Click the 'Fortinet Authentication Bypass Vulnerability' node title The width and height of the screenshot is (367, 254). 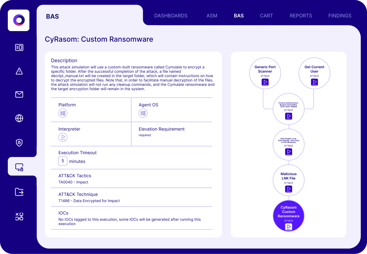coord(288,105)
